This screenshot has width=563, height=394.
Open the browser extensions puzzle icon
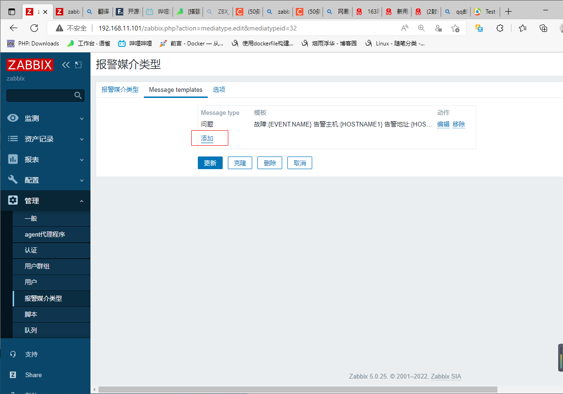500,28
